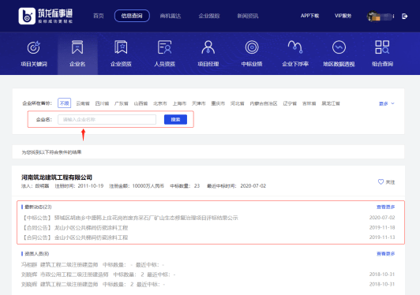Expand the 更多 provinces dropdown
Image resolution: width=420 pixels, height=295 pixels.
[x=387, y=103]
